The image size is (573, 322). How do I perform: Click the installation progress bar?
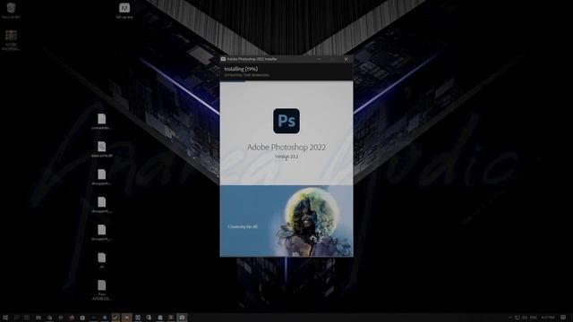(x=286, y=81)
